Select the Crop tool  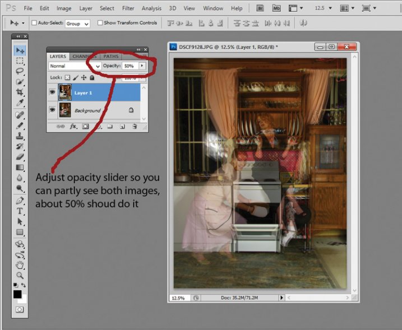point(20,92)
